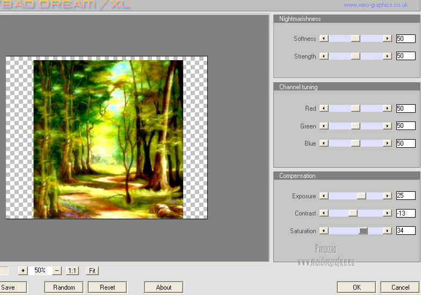The image size is (421, 295).
Task: Click the Softness right arrow
Action: pos(387,39)
